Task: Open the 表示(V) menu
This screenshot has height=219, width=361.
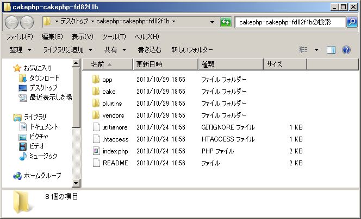Action: click(82, 37)
